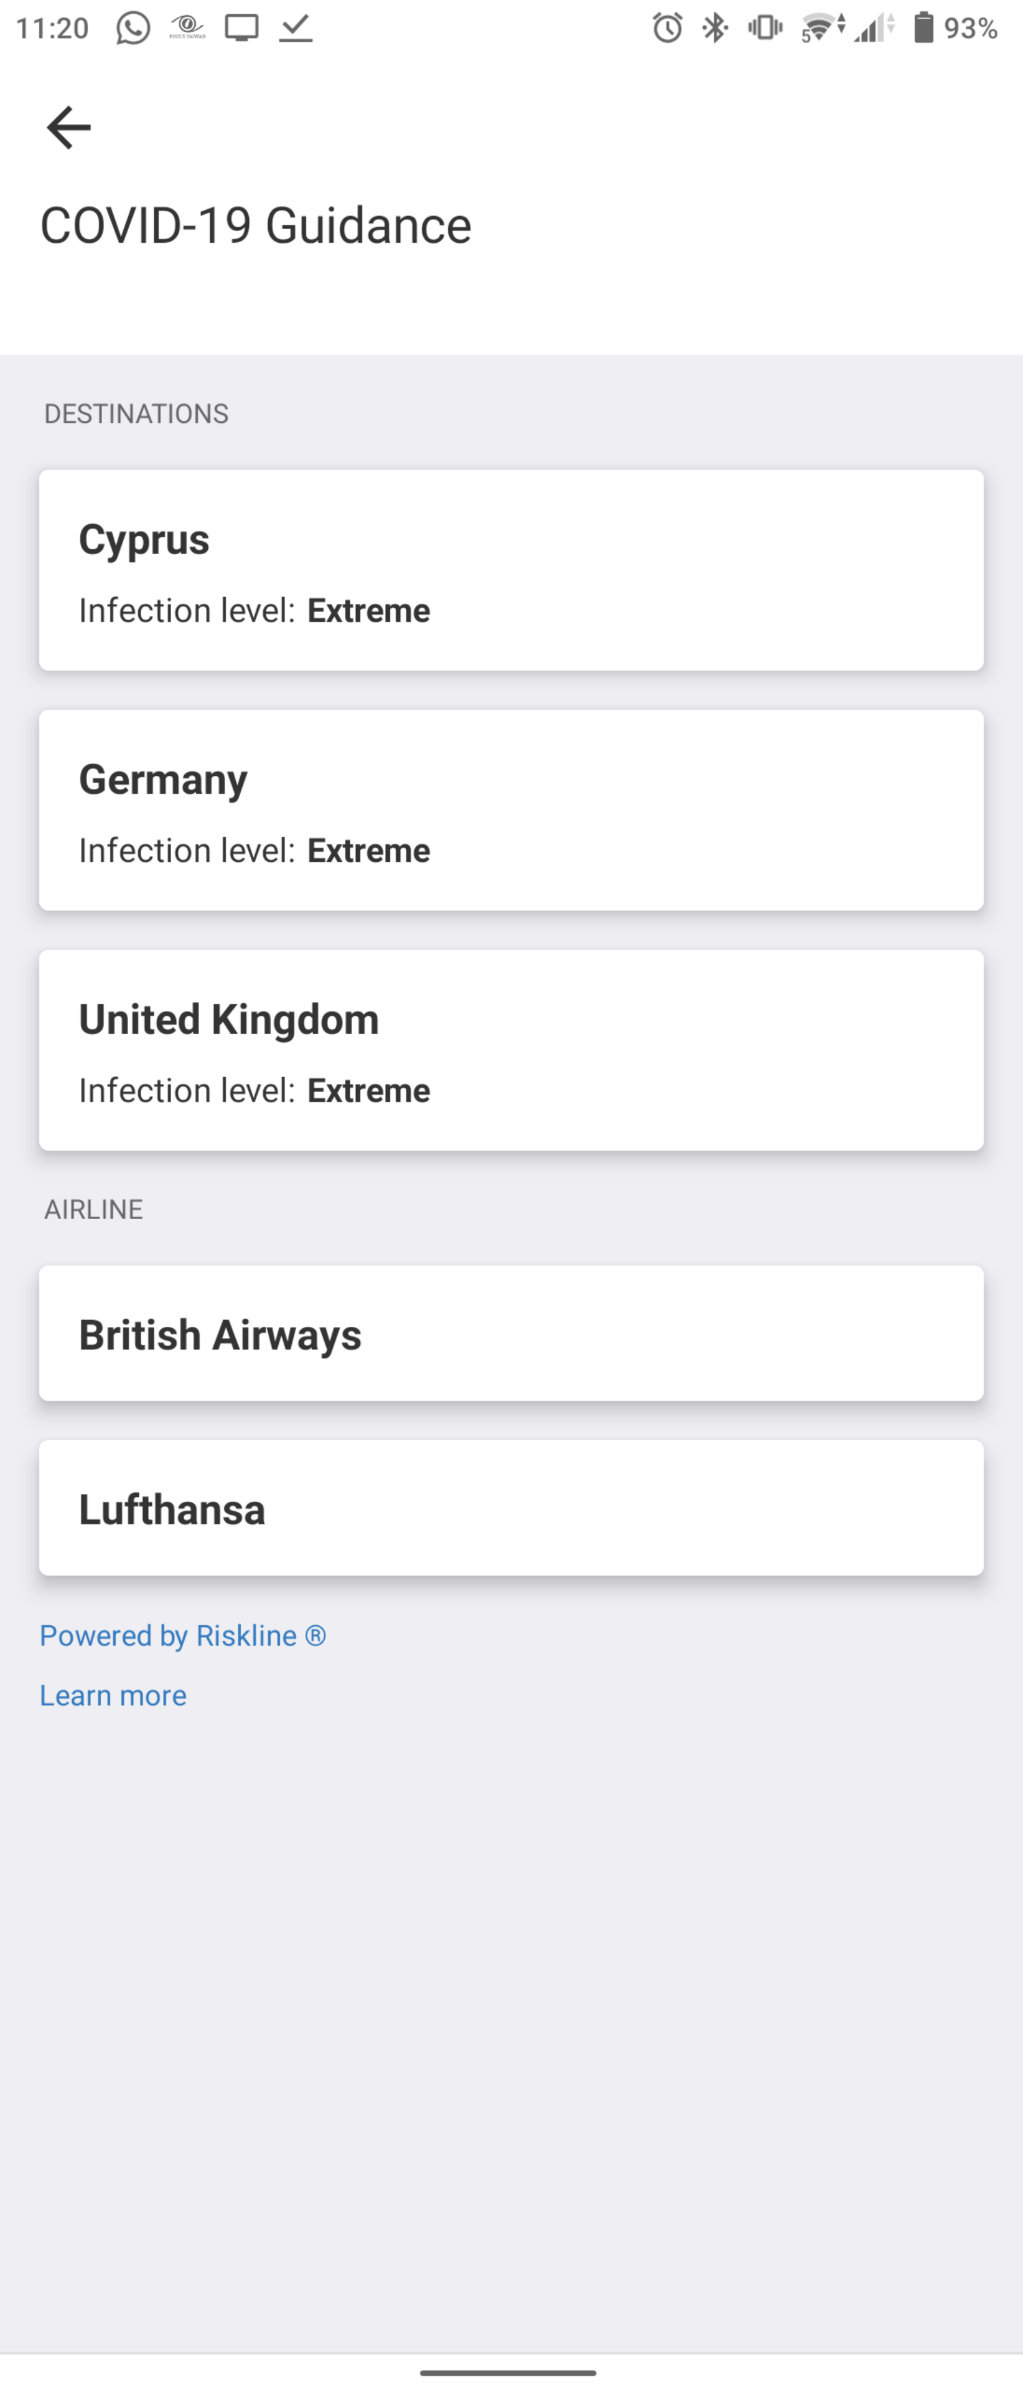Tap the WhatsApp notification icon

pyautogui.click(x=133, y=28)
